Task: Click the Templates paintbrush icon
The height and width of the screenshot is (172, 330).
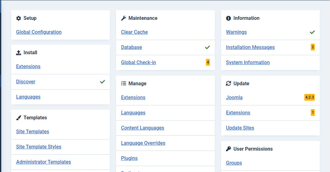Action: (19, 118)
